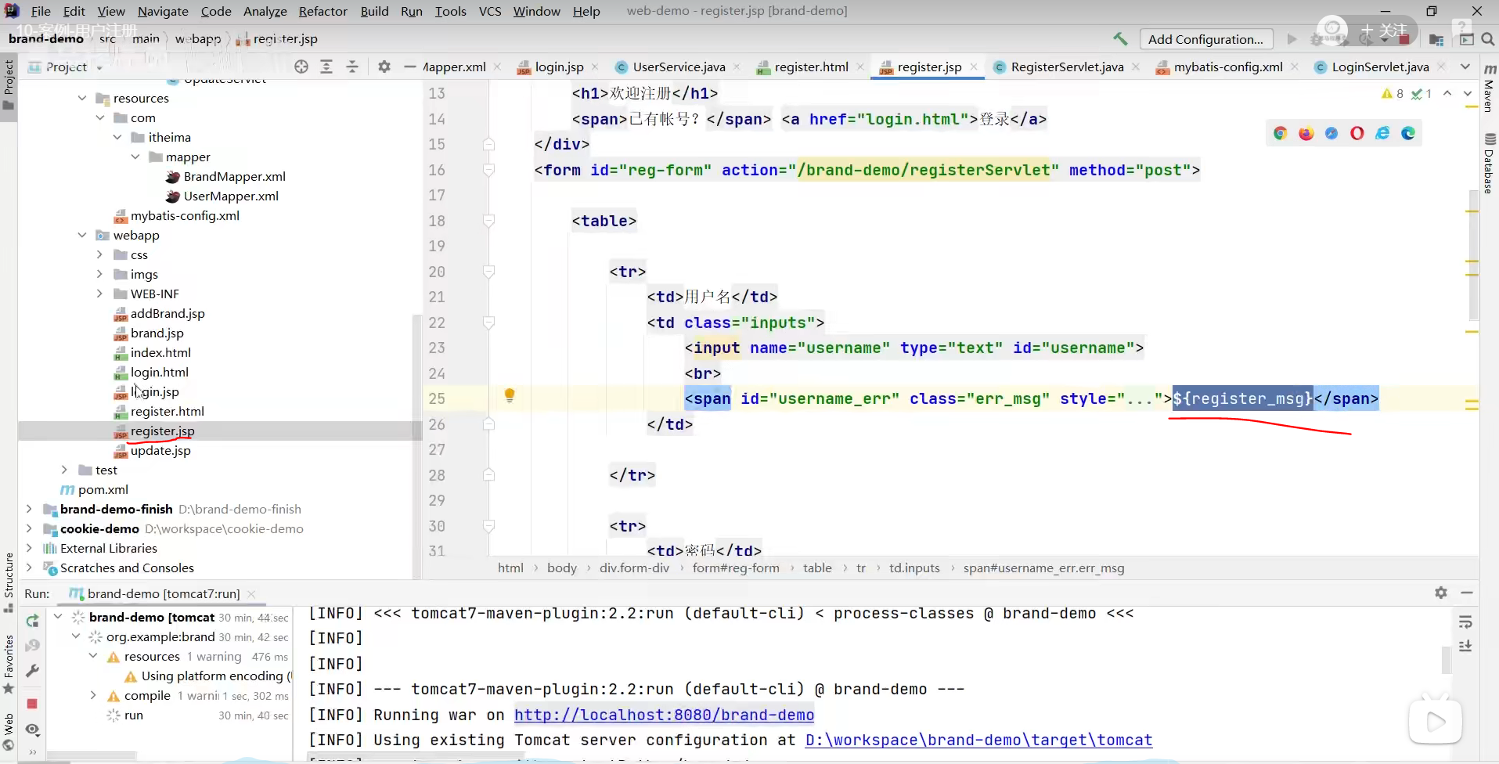Click Collapse All icon in Project panel header
This screenshot has height=764, width=1499.
pos(352,67)
